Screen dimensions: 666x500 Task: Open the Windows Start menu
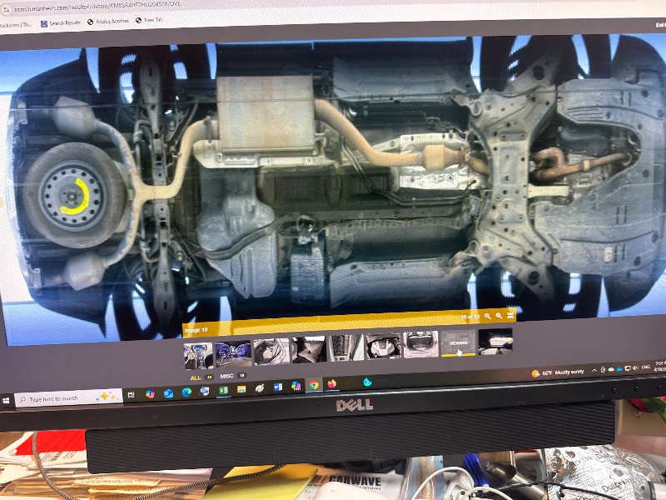coord(6,401)
